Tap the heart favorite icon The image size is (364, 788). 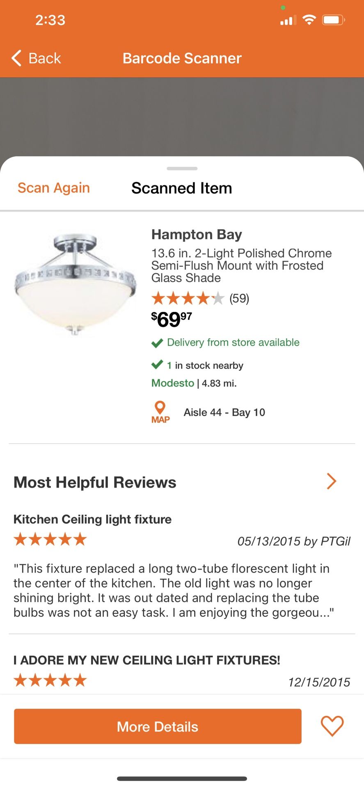point(332,726)
